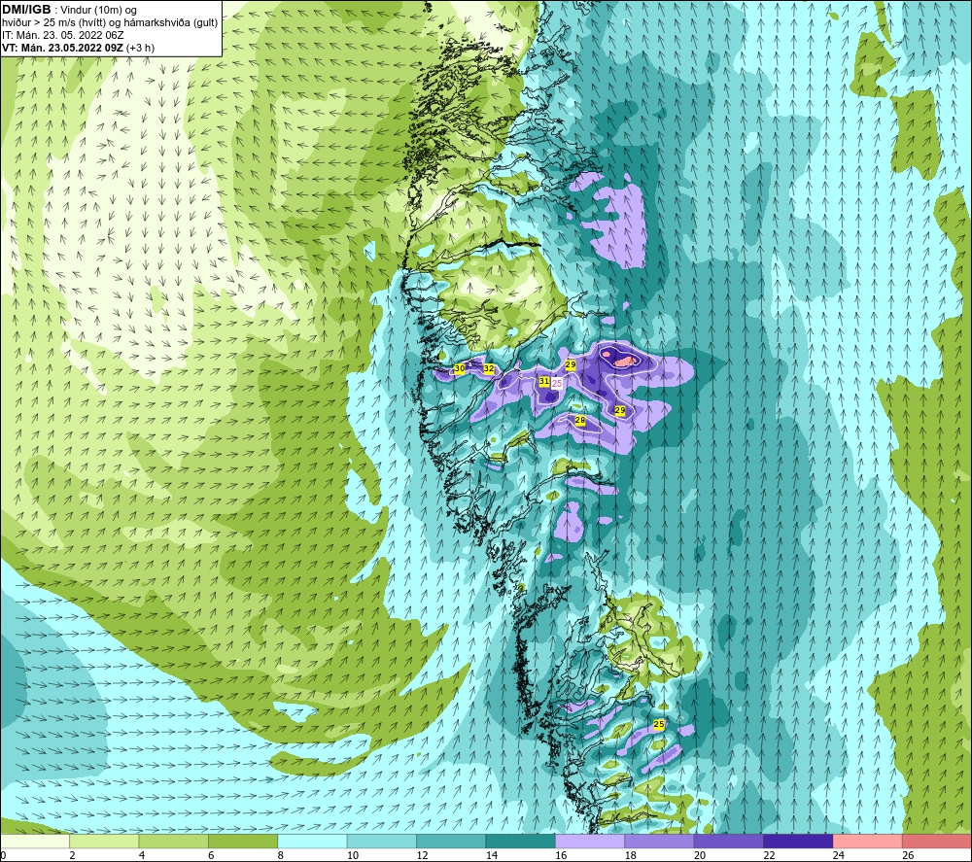972x862 pixels.
Task: Click the white 25 contour label
Action: tap(557, 384)
